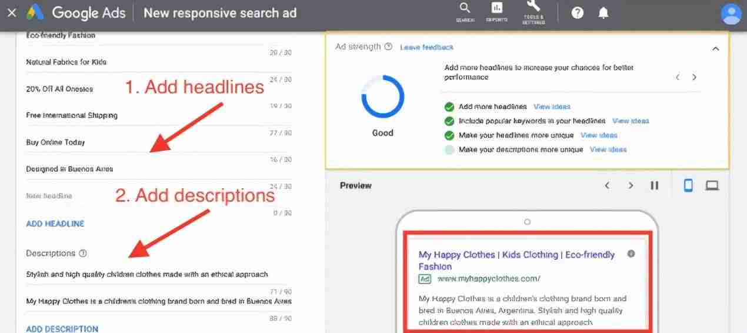Screen dimensions: 747x333
Task: Edit the Designed in Buenos Aires headline
Action: pos(159,169)
